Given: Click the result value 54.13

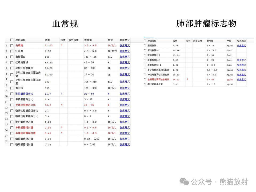Looking at the screenshot, I should click(176, 79).
